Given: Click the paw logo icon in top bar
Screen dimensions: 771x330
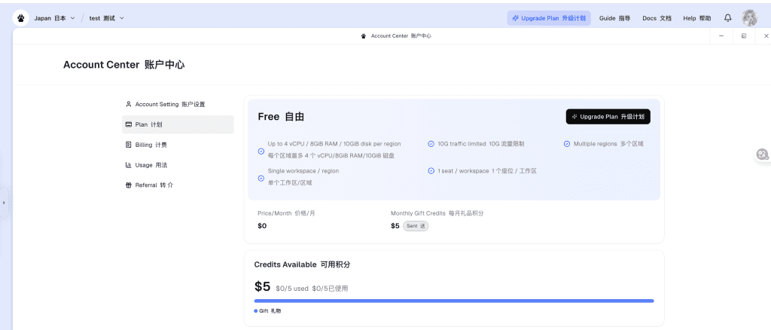Looking at the screenshot, I should click(x=20, y=18).
